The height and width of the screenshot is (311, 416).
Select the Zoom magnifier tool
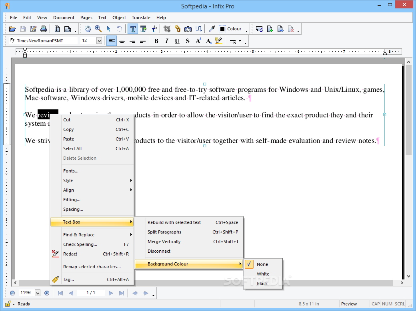coord(98,29)
